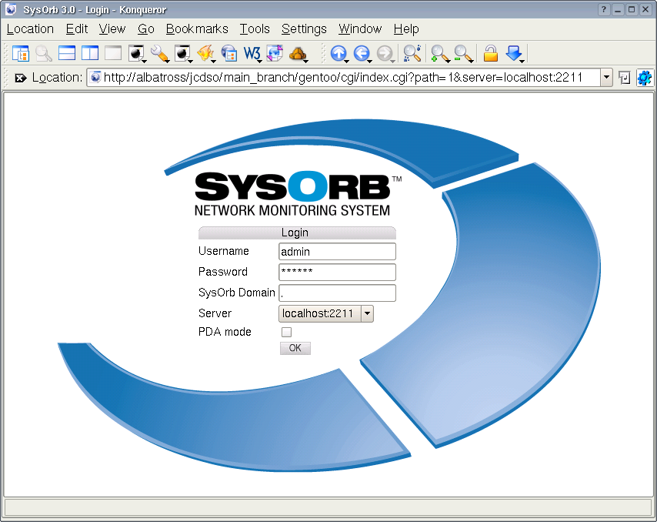The image size is (657, 522).
Task: Click the blue Up arrow navigation icon
Action: pyautogui.click(x=338, y=53)
